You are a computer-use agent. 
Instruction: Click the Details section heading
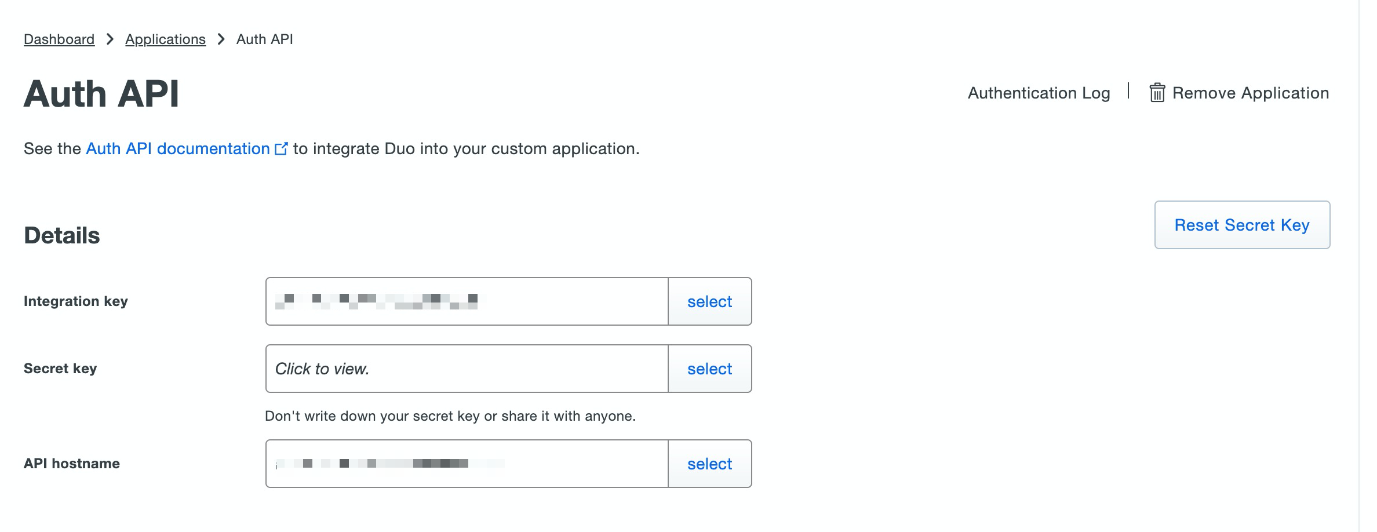[62, 236]
